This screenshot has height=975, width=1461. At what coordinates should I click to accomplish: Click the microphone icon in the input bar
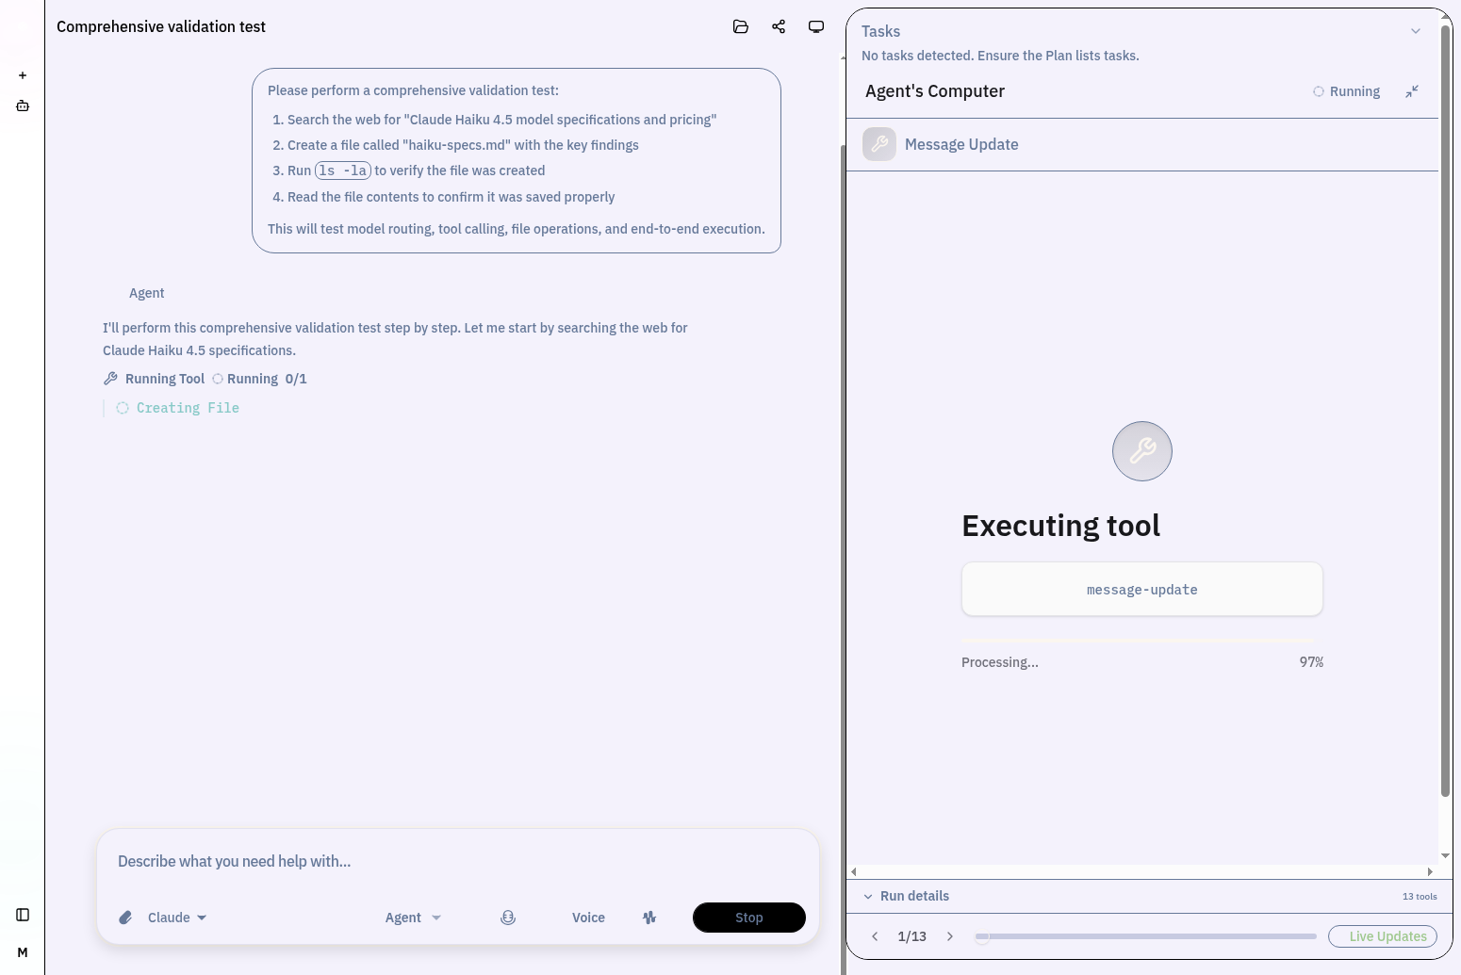coord(508,917)
